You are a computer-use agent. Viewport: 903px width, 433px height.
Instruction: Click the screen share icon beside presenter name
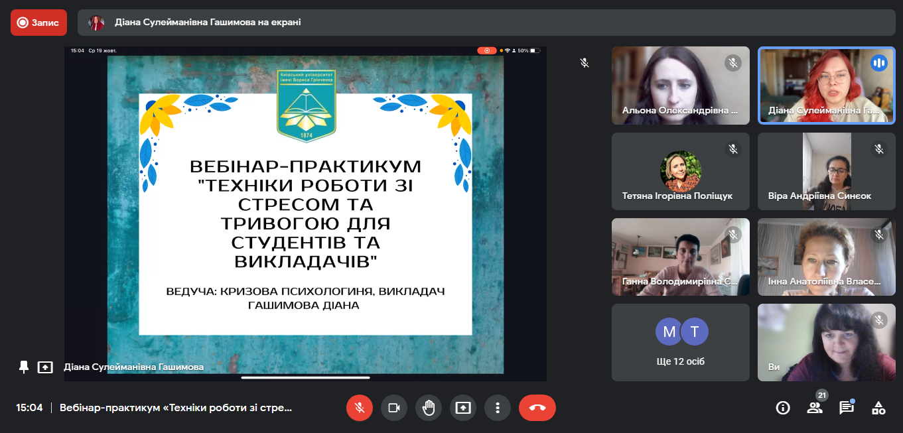(45, 367)
